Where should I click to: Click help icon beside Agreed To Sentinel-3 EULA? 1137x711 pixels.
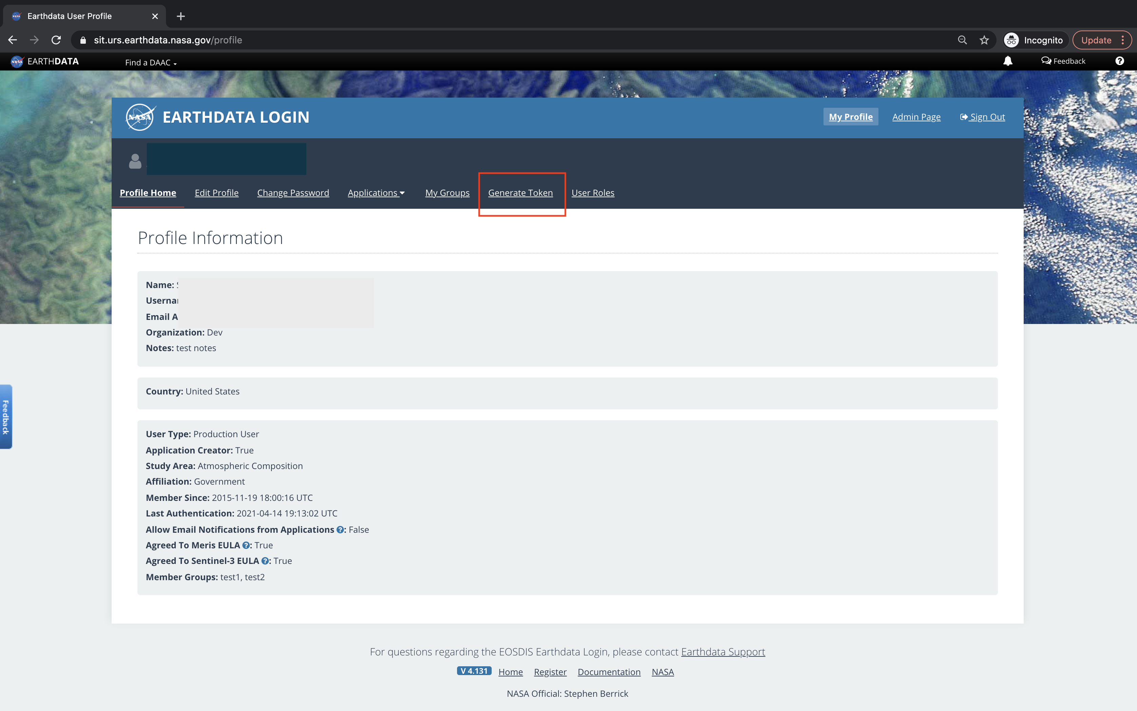tap(265, 561)
